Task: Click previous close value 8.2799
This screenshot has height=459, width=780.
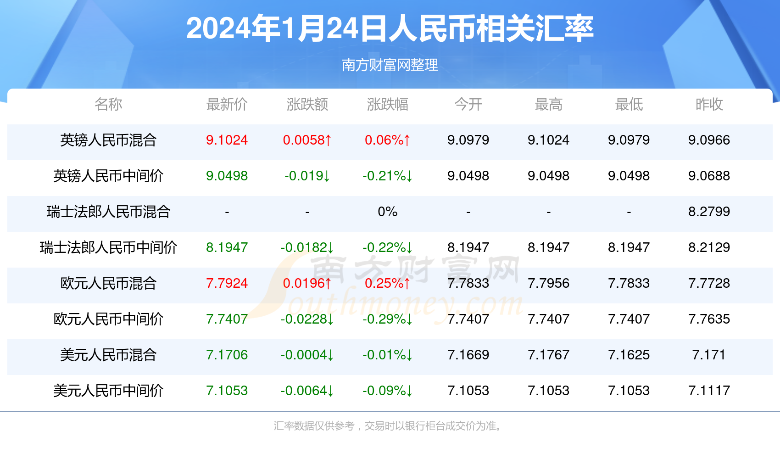Action: click(709, 212)
